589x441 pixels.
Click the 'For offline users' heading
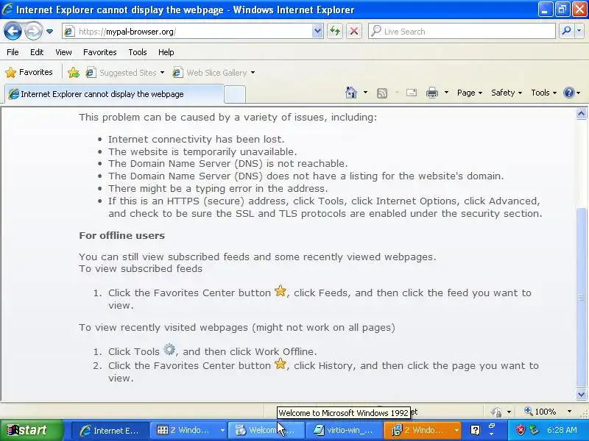[x=121, y=235]
